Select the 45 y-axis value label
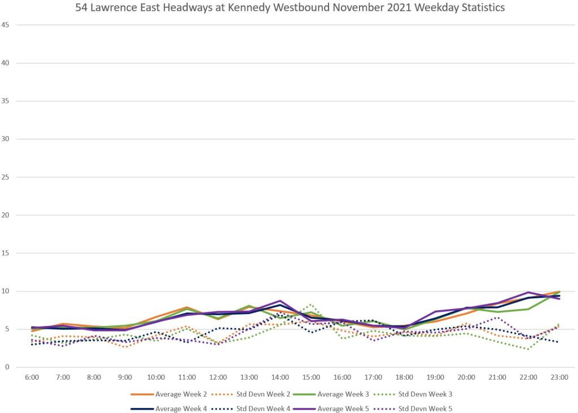The width and height of the screenshot is (578, 413). click(6, 25)
